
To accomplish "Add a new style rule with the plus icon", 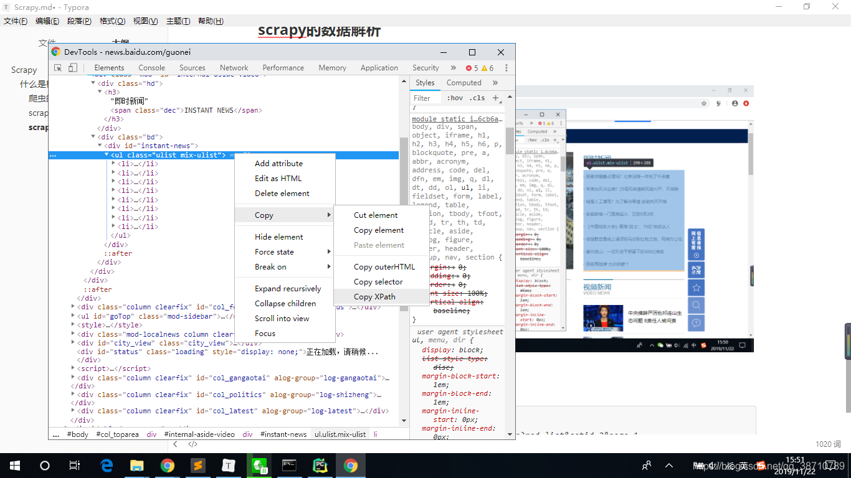I will click(496, 98).
